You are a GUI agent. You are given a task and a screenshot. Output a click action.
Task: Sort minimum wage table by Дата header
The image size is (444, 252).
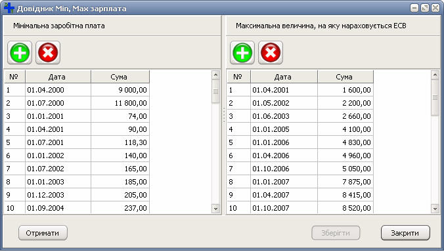[x=58, y=77]
